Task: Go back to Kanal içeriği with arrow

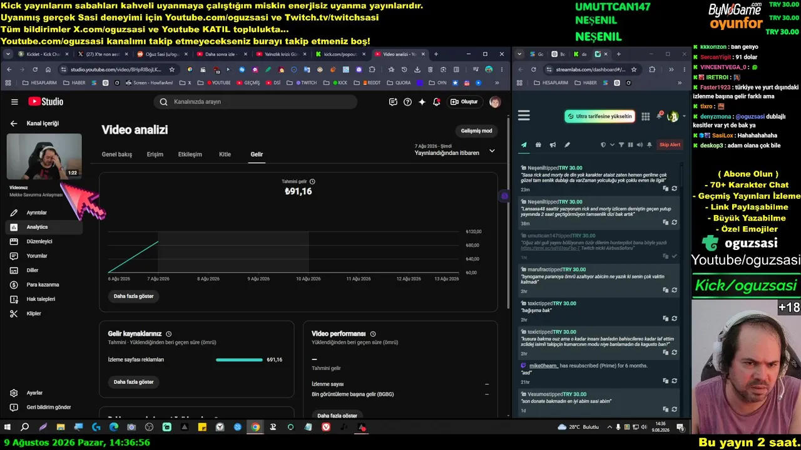Action: tap(14, 124)
